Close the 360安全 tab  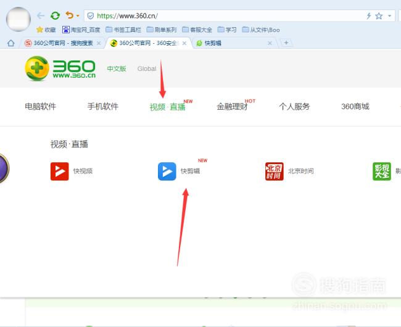(184, 43)
